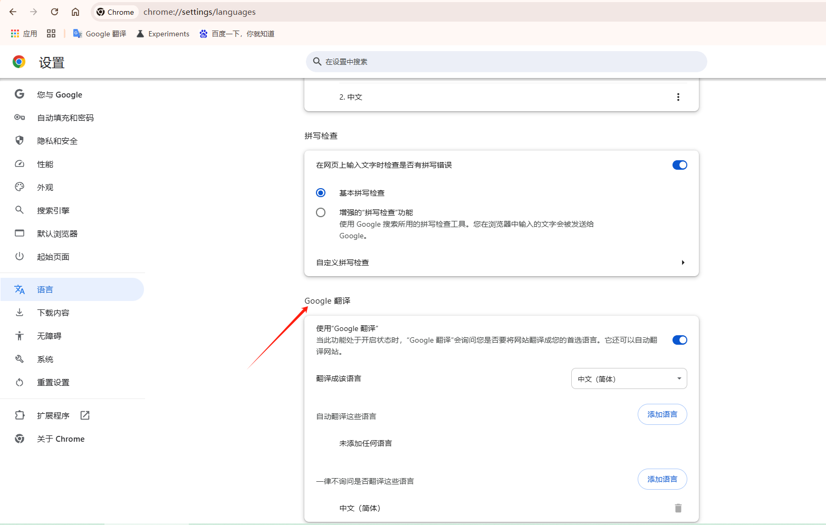Click the browser forward arrow
Viewport: 826px width, 525px height.
coord(34,12)
